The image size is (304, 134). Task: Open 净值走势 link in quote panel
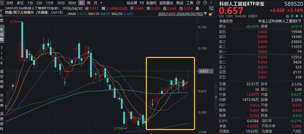coord(226,21)
